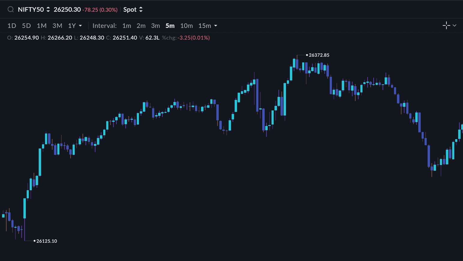Switch to 3M time range

(x=57, y=26)
